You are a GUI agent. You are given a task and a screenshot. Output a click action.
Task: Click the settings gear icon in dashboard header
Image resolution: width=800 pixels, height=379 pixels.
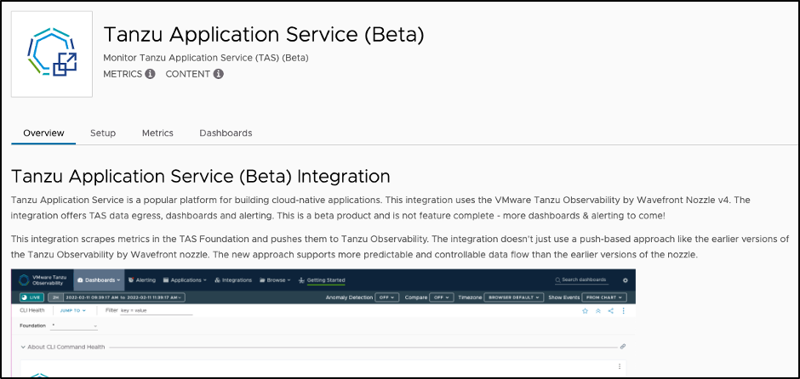click(x=626, y=280)
